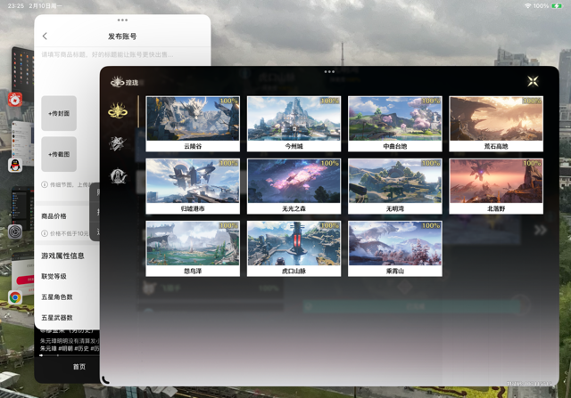This screenshot has width=571, height=398.
Task: Tap the 100% label on 云陵谷 card
Action: (228, 101)
